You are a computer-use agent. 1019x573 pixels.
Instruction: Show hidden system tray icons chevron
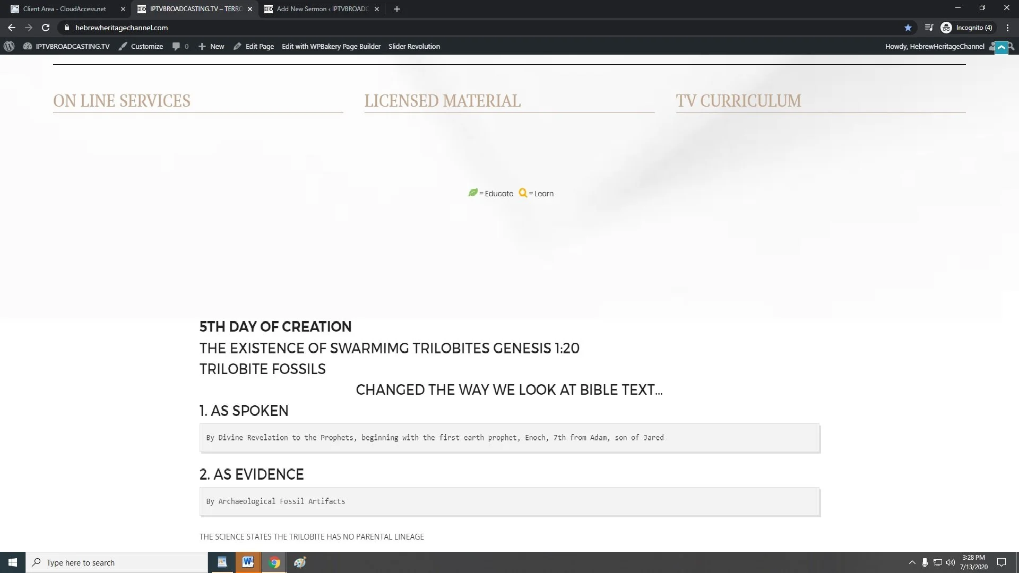pyautogui.click(x=912, y=562)
